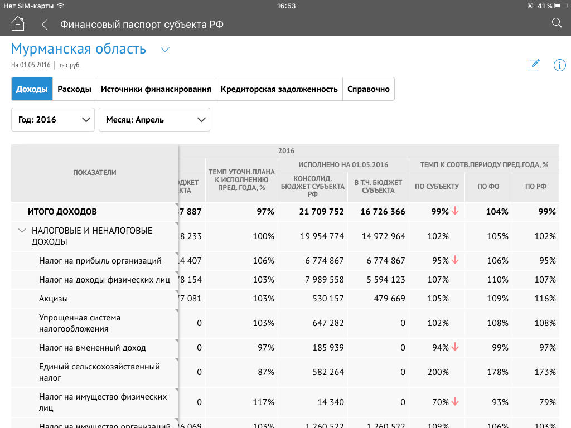Viewport: 571px width, 428px height.
Task: Go to the home screen icon
Action: pyautogui.click(x=18, y=24)
